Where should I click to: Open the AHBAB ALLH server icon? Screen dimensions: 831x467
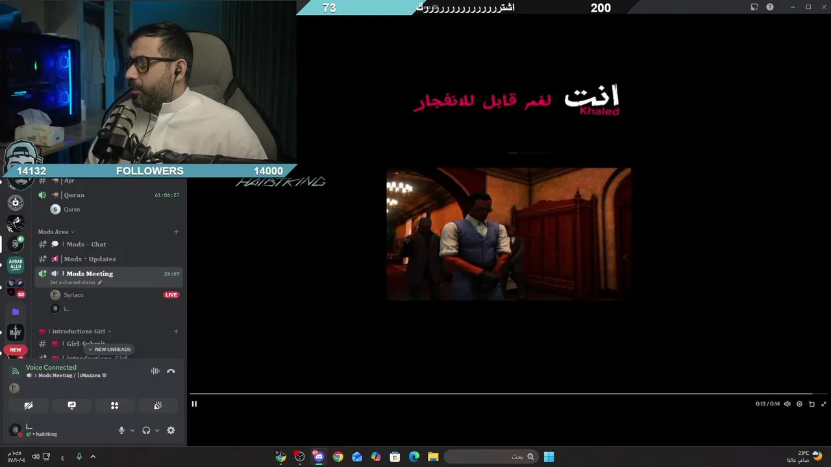pyautogui.click(x=16, y=265)
